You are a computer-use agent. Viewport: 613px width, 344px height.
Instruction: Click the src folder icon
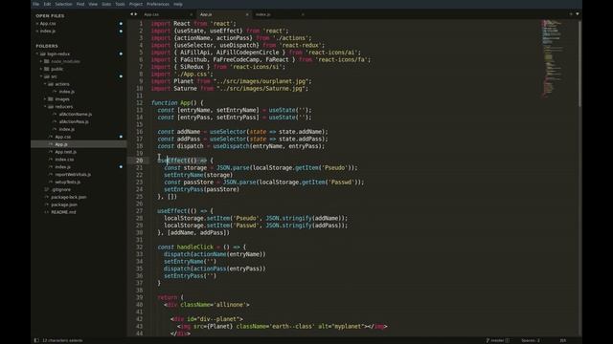point(47,76)
